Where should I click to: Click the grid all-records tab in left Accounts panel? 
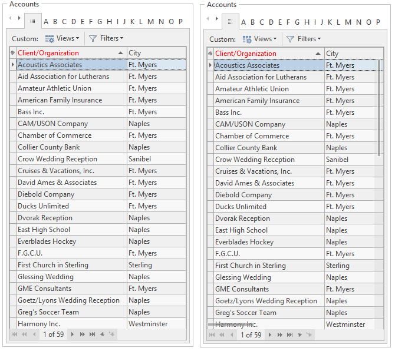33,21
